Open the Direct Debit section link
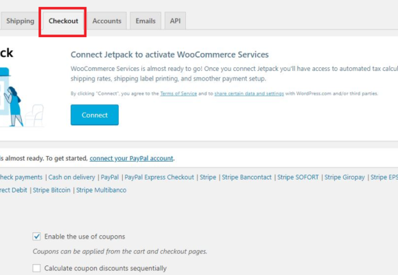 (13, 190)
